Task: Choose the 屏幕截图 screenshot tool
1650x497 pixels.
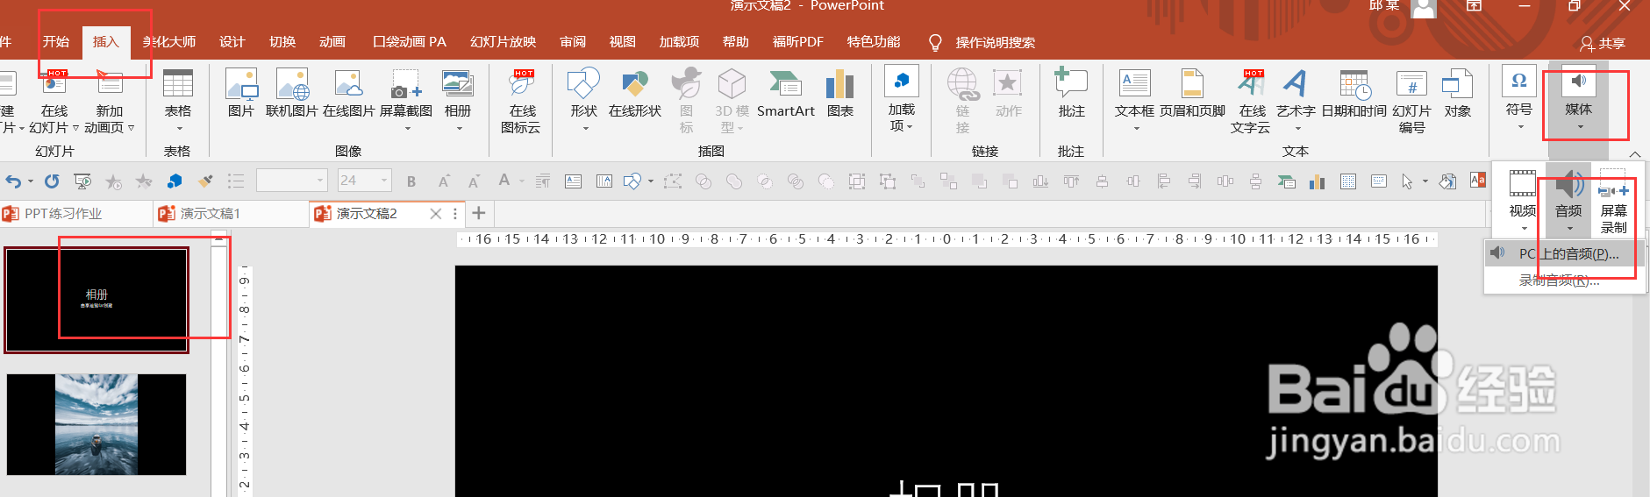Action: click(406, 99)
